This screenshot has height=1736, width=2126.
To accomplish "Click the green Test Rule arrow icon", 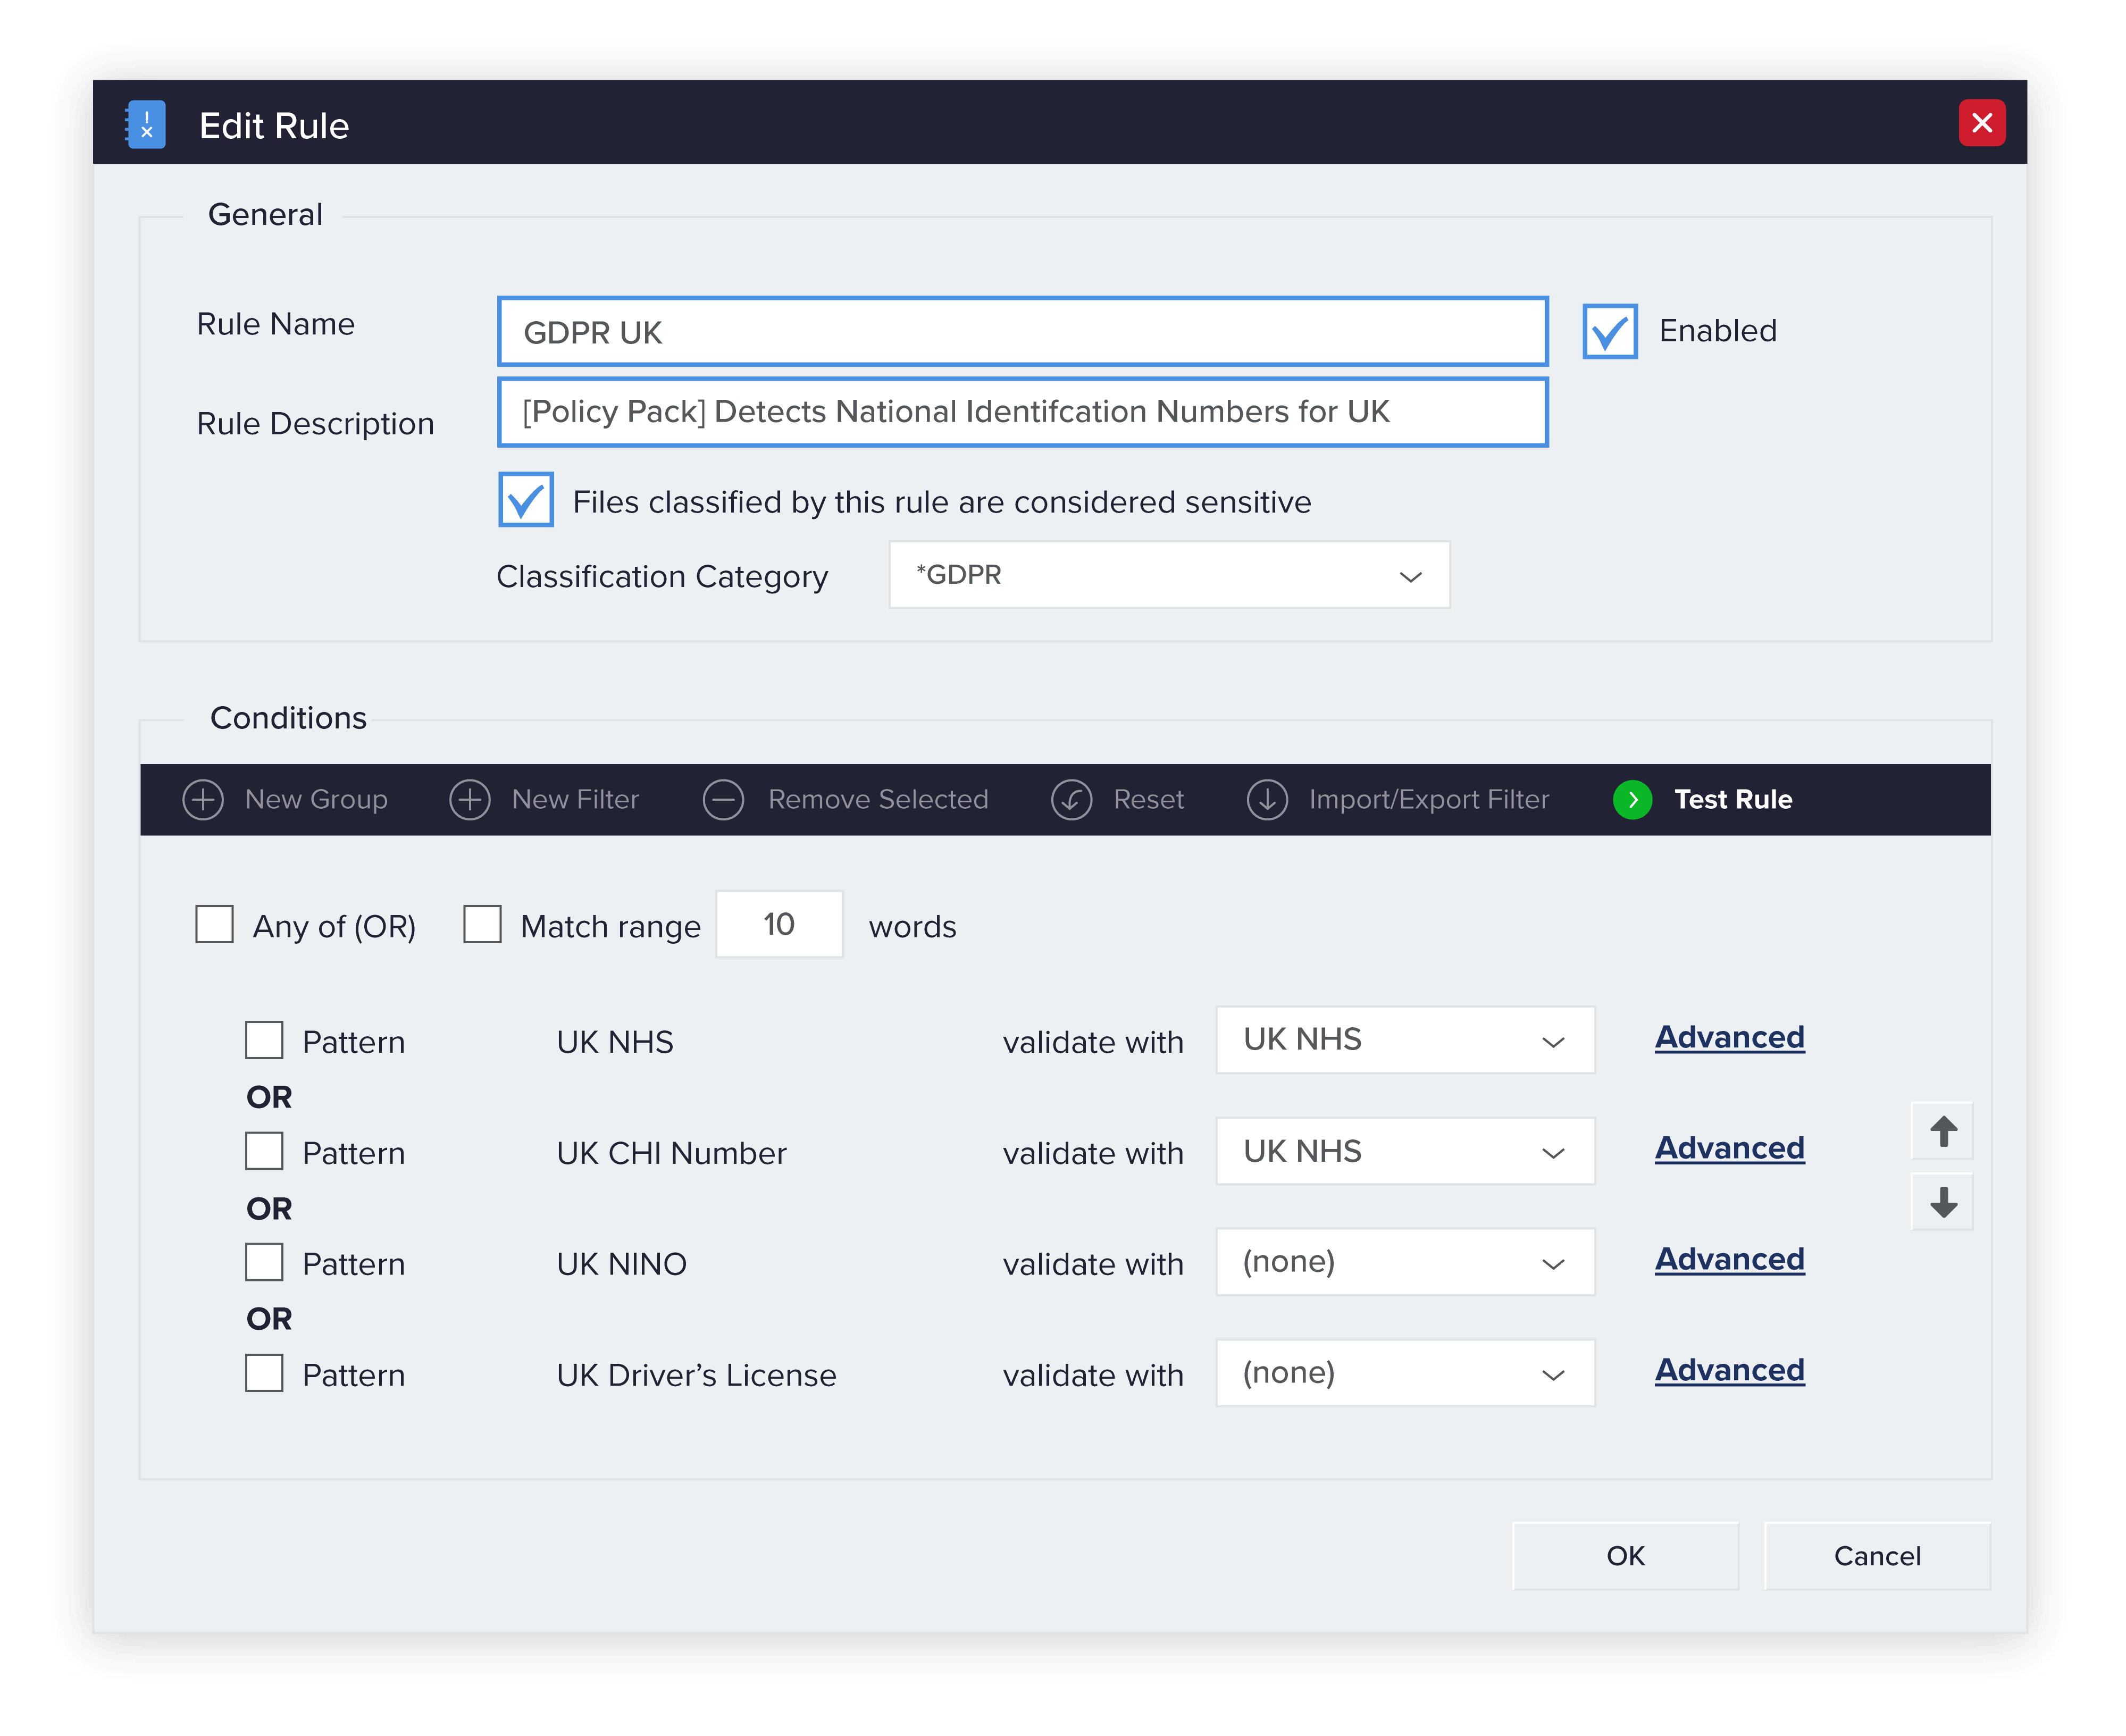I will point(1633,800).
